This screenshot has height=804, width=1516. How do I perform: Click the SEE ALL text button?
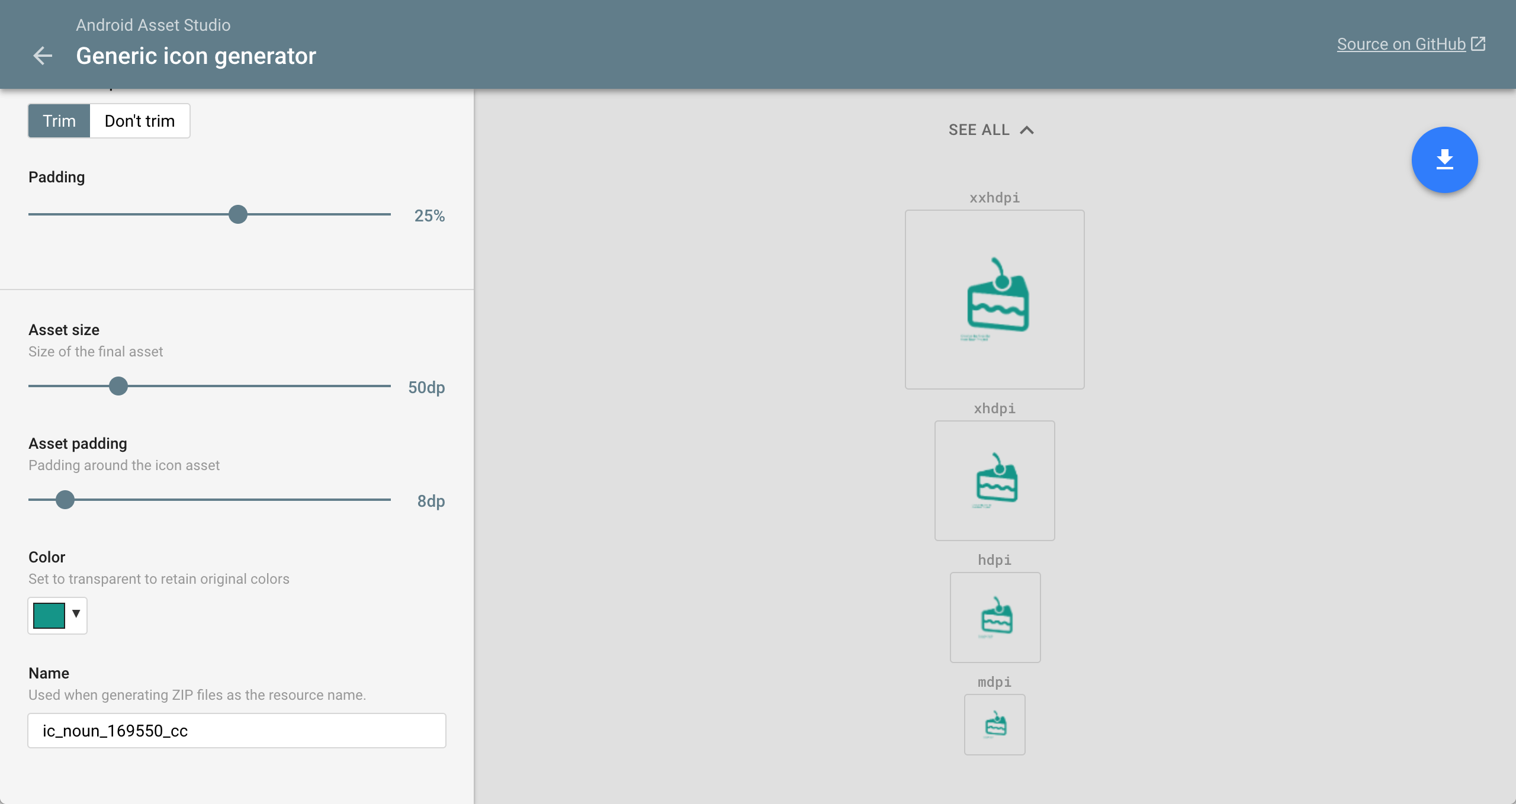tap(979, 130)
